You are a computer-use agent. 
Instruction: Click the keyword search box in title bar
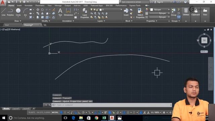[135, 2]
